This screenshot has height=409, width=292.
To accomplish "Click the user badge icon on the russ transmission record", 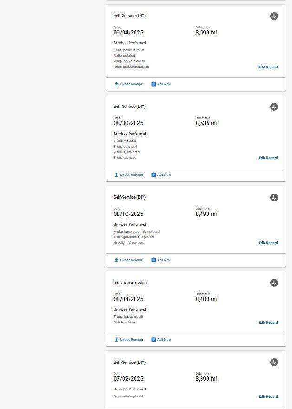I will 274,283.
